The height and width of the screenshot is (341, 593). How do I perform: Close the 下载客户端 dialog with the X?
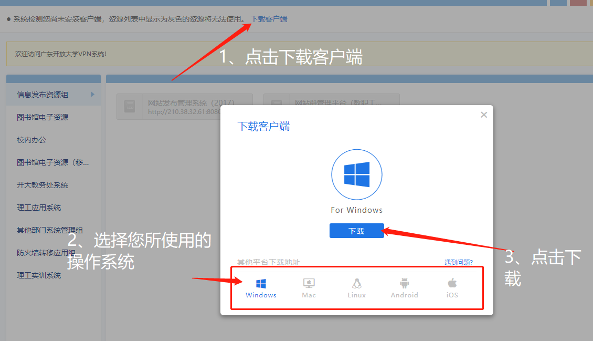click(484, 115)
